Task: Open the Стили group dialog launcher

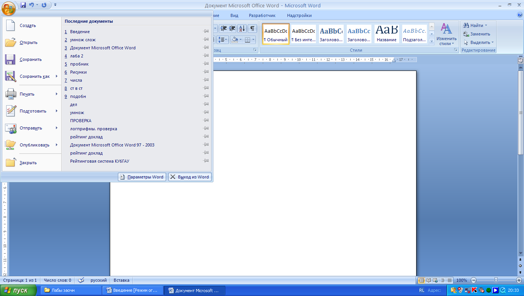Action: point(456,50)
